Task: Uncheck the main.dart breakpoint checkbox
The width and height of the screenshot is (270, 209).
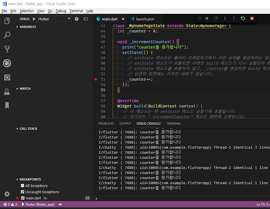Action: pos(23,198)
